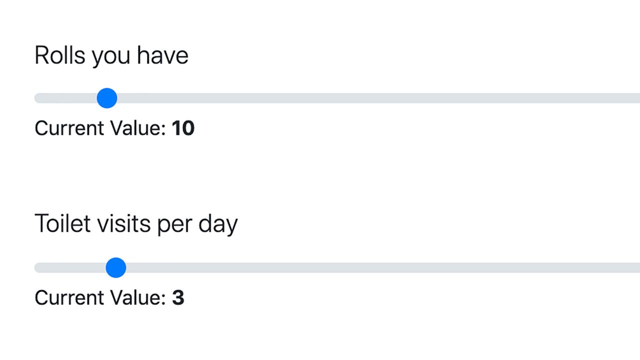Click the word 'have' in the first heading

(x=163, y=55)
